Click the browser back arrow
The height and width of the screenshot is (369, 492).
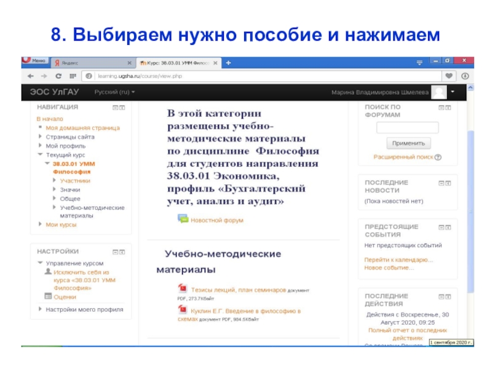tap(29, 76)
